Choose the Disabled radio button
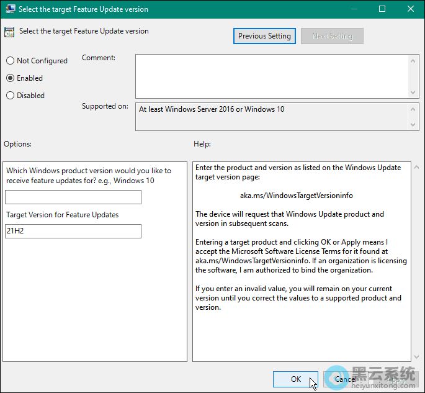This screenshot has height=393, width=425. pos(10,96)
